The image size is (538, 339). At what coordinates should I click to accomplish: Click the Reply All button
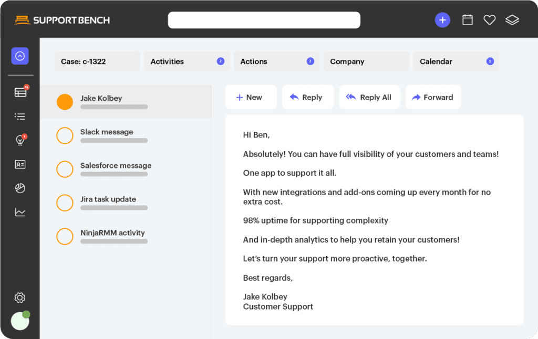click(369, 97)
